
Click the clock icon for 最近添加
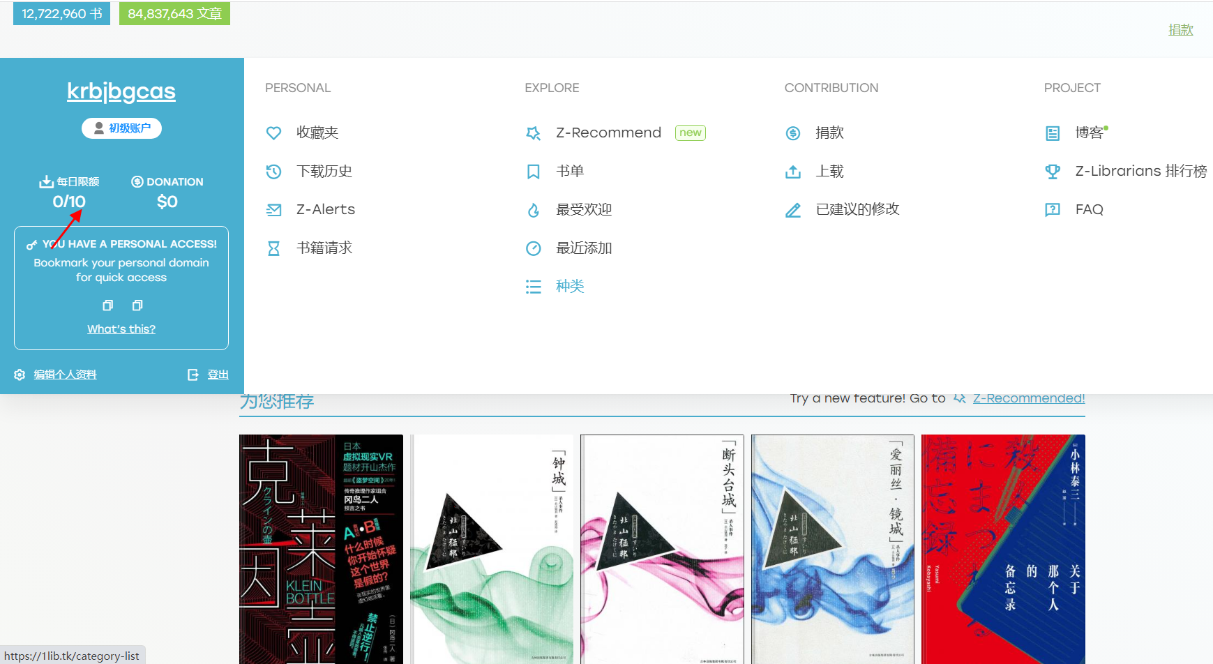[534, 248]
